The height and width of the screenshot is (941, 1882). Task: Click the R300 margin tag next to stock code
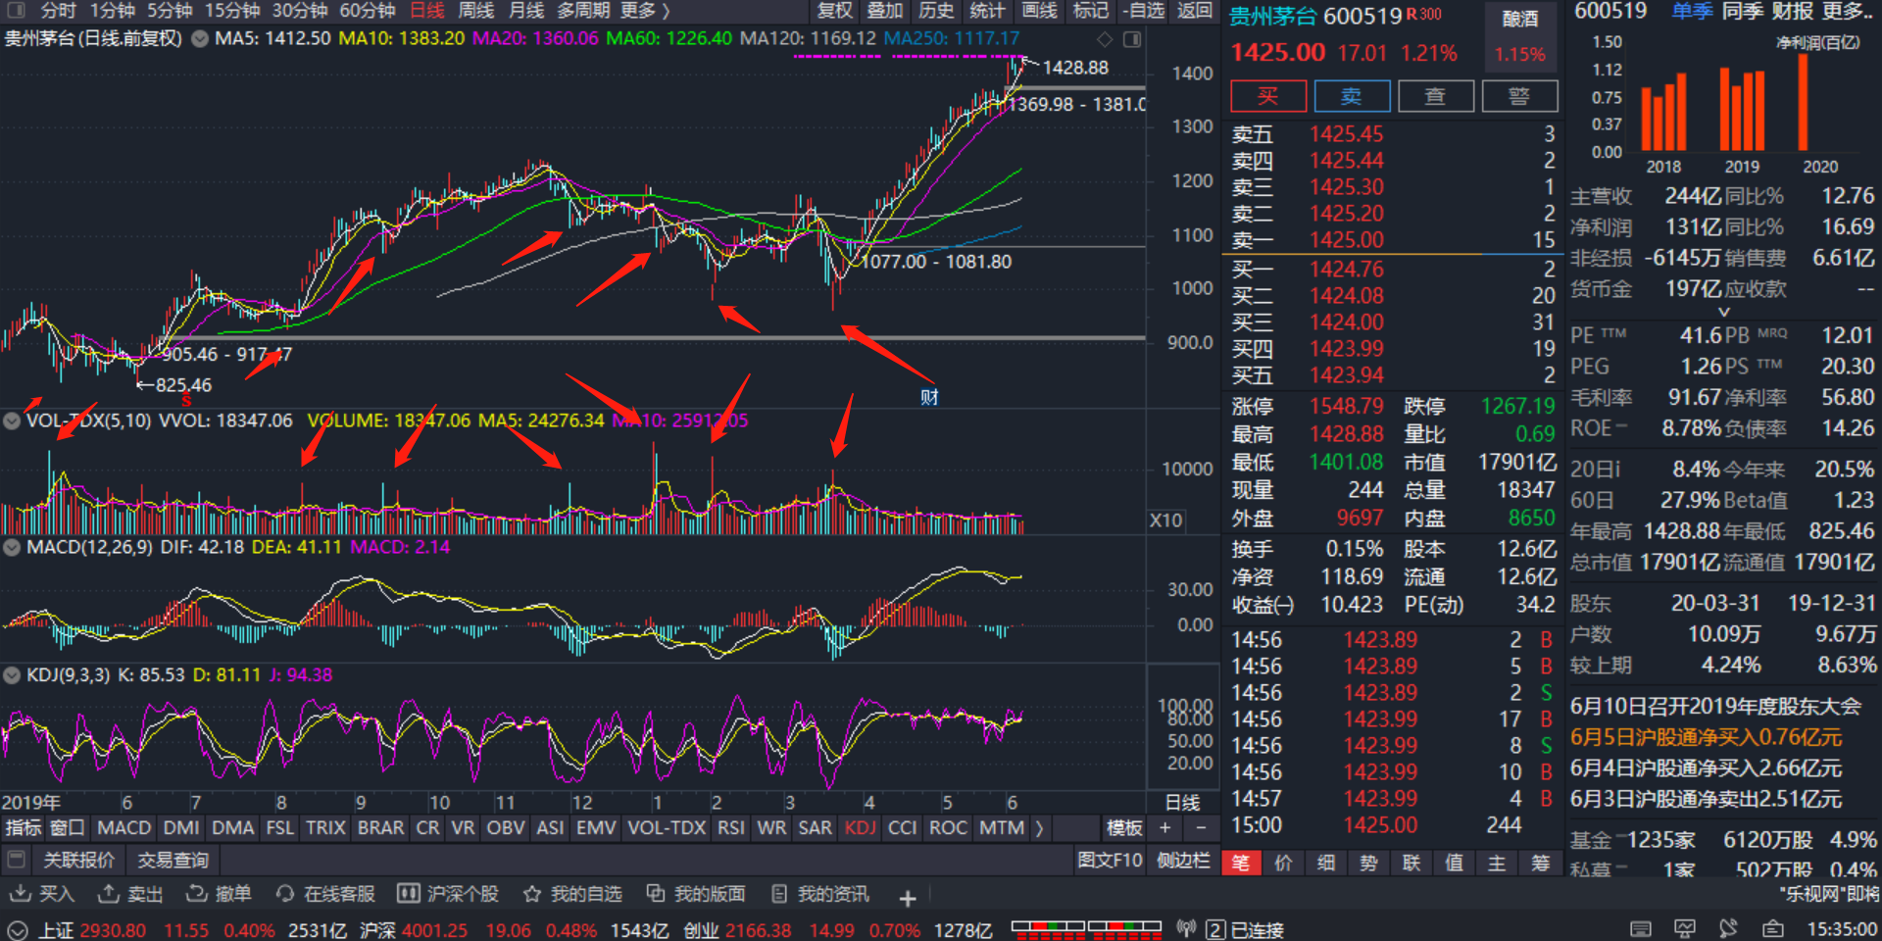(1424, 15)
